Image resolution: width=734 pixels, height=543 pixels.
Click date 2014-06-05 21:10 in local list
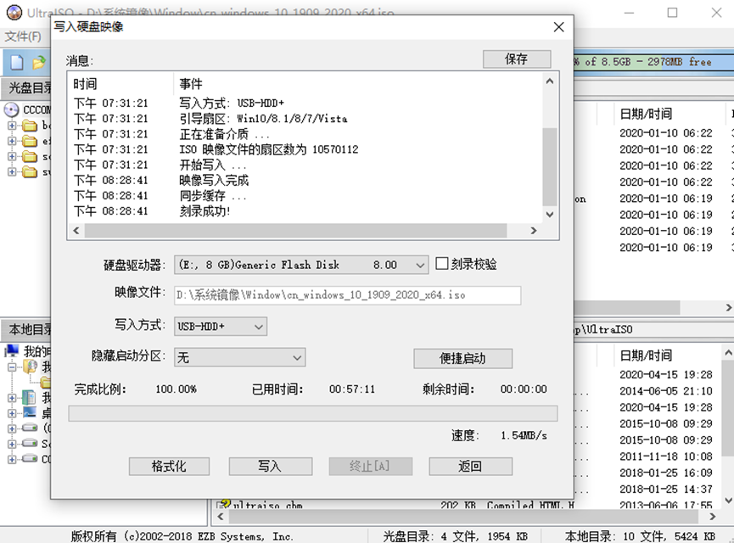(665, 391)
